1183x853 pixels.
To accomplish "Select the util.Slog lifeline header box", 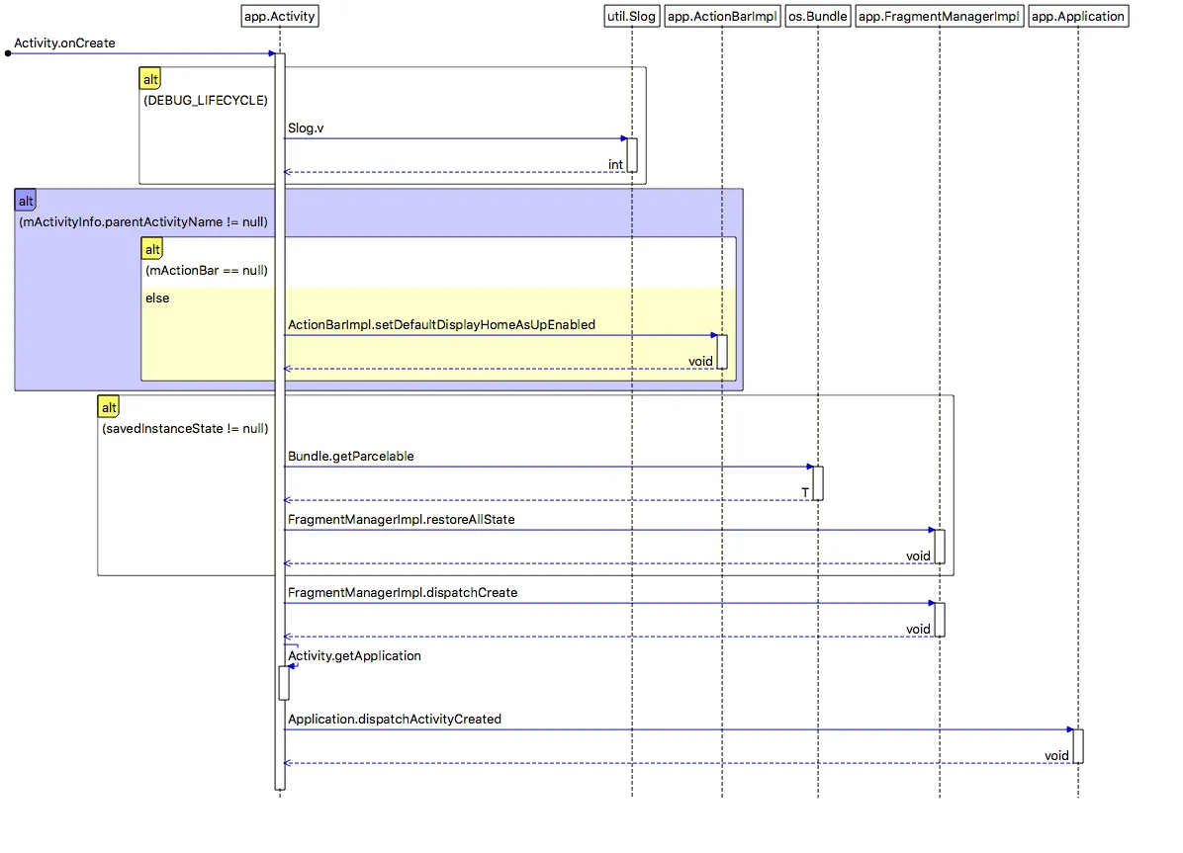I will point(632,16).
